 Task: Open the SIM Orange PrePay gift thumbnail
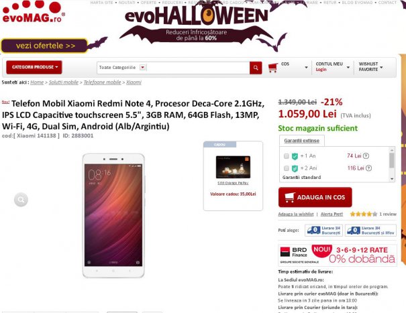click(233, 167)
